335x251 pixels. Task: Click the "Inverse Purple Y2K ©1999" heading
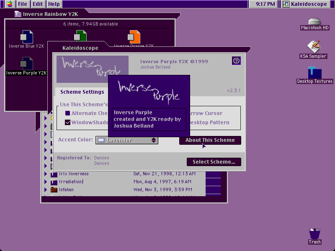pyautogui.click(x=174, y=61)
